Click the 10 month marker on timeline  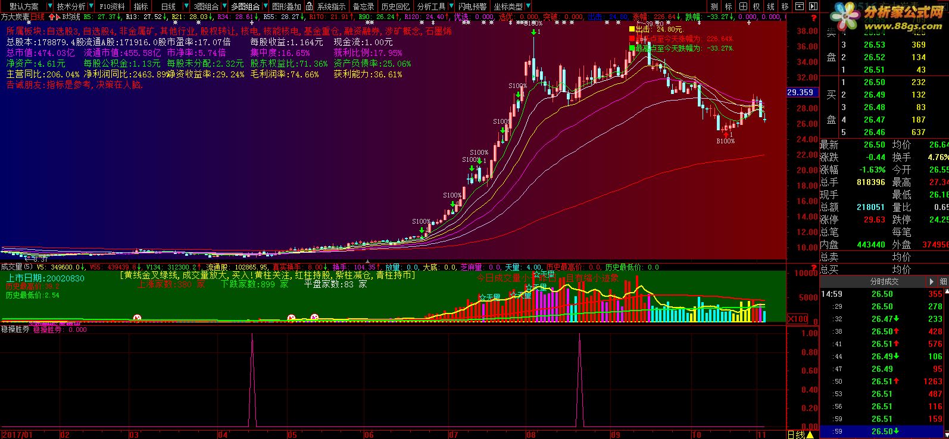tap(696, 434)
